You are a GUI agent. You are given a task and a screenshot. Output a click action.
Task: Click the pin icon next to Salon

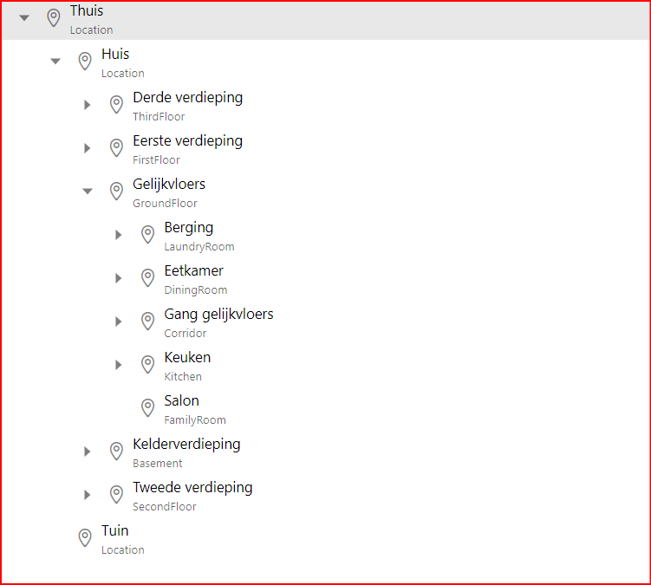coord(147,408)
